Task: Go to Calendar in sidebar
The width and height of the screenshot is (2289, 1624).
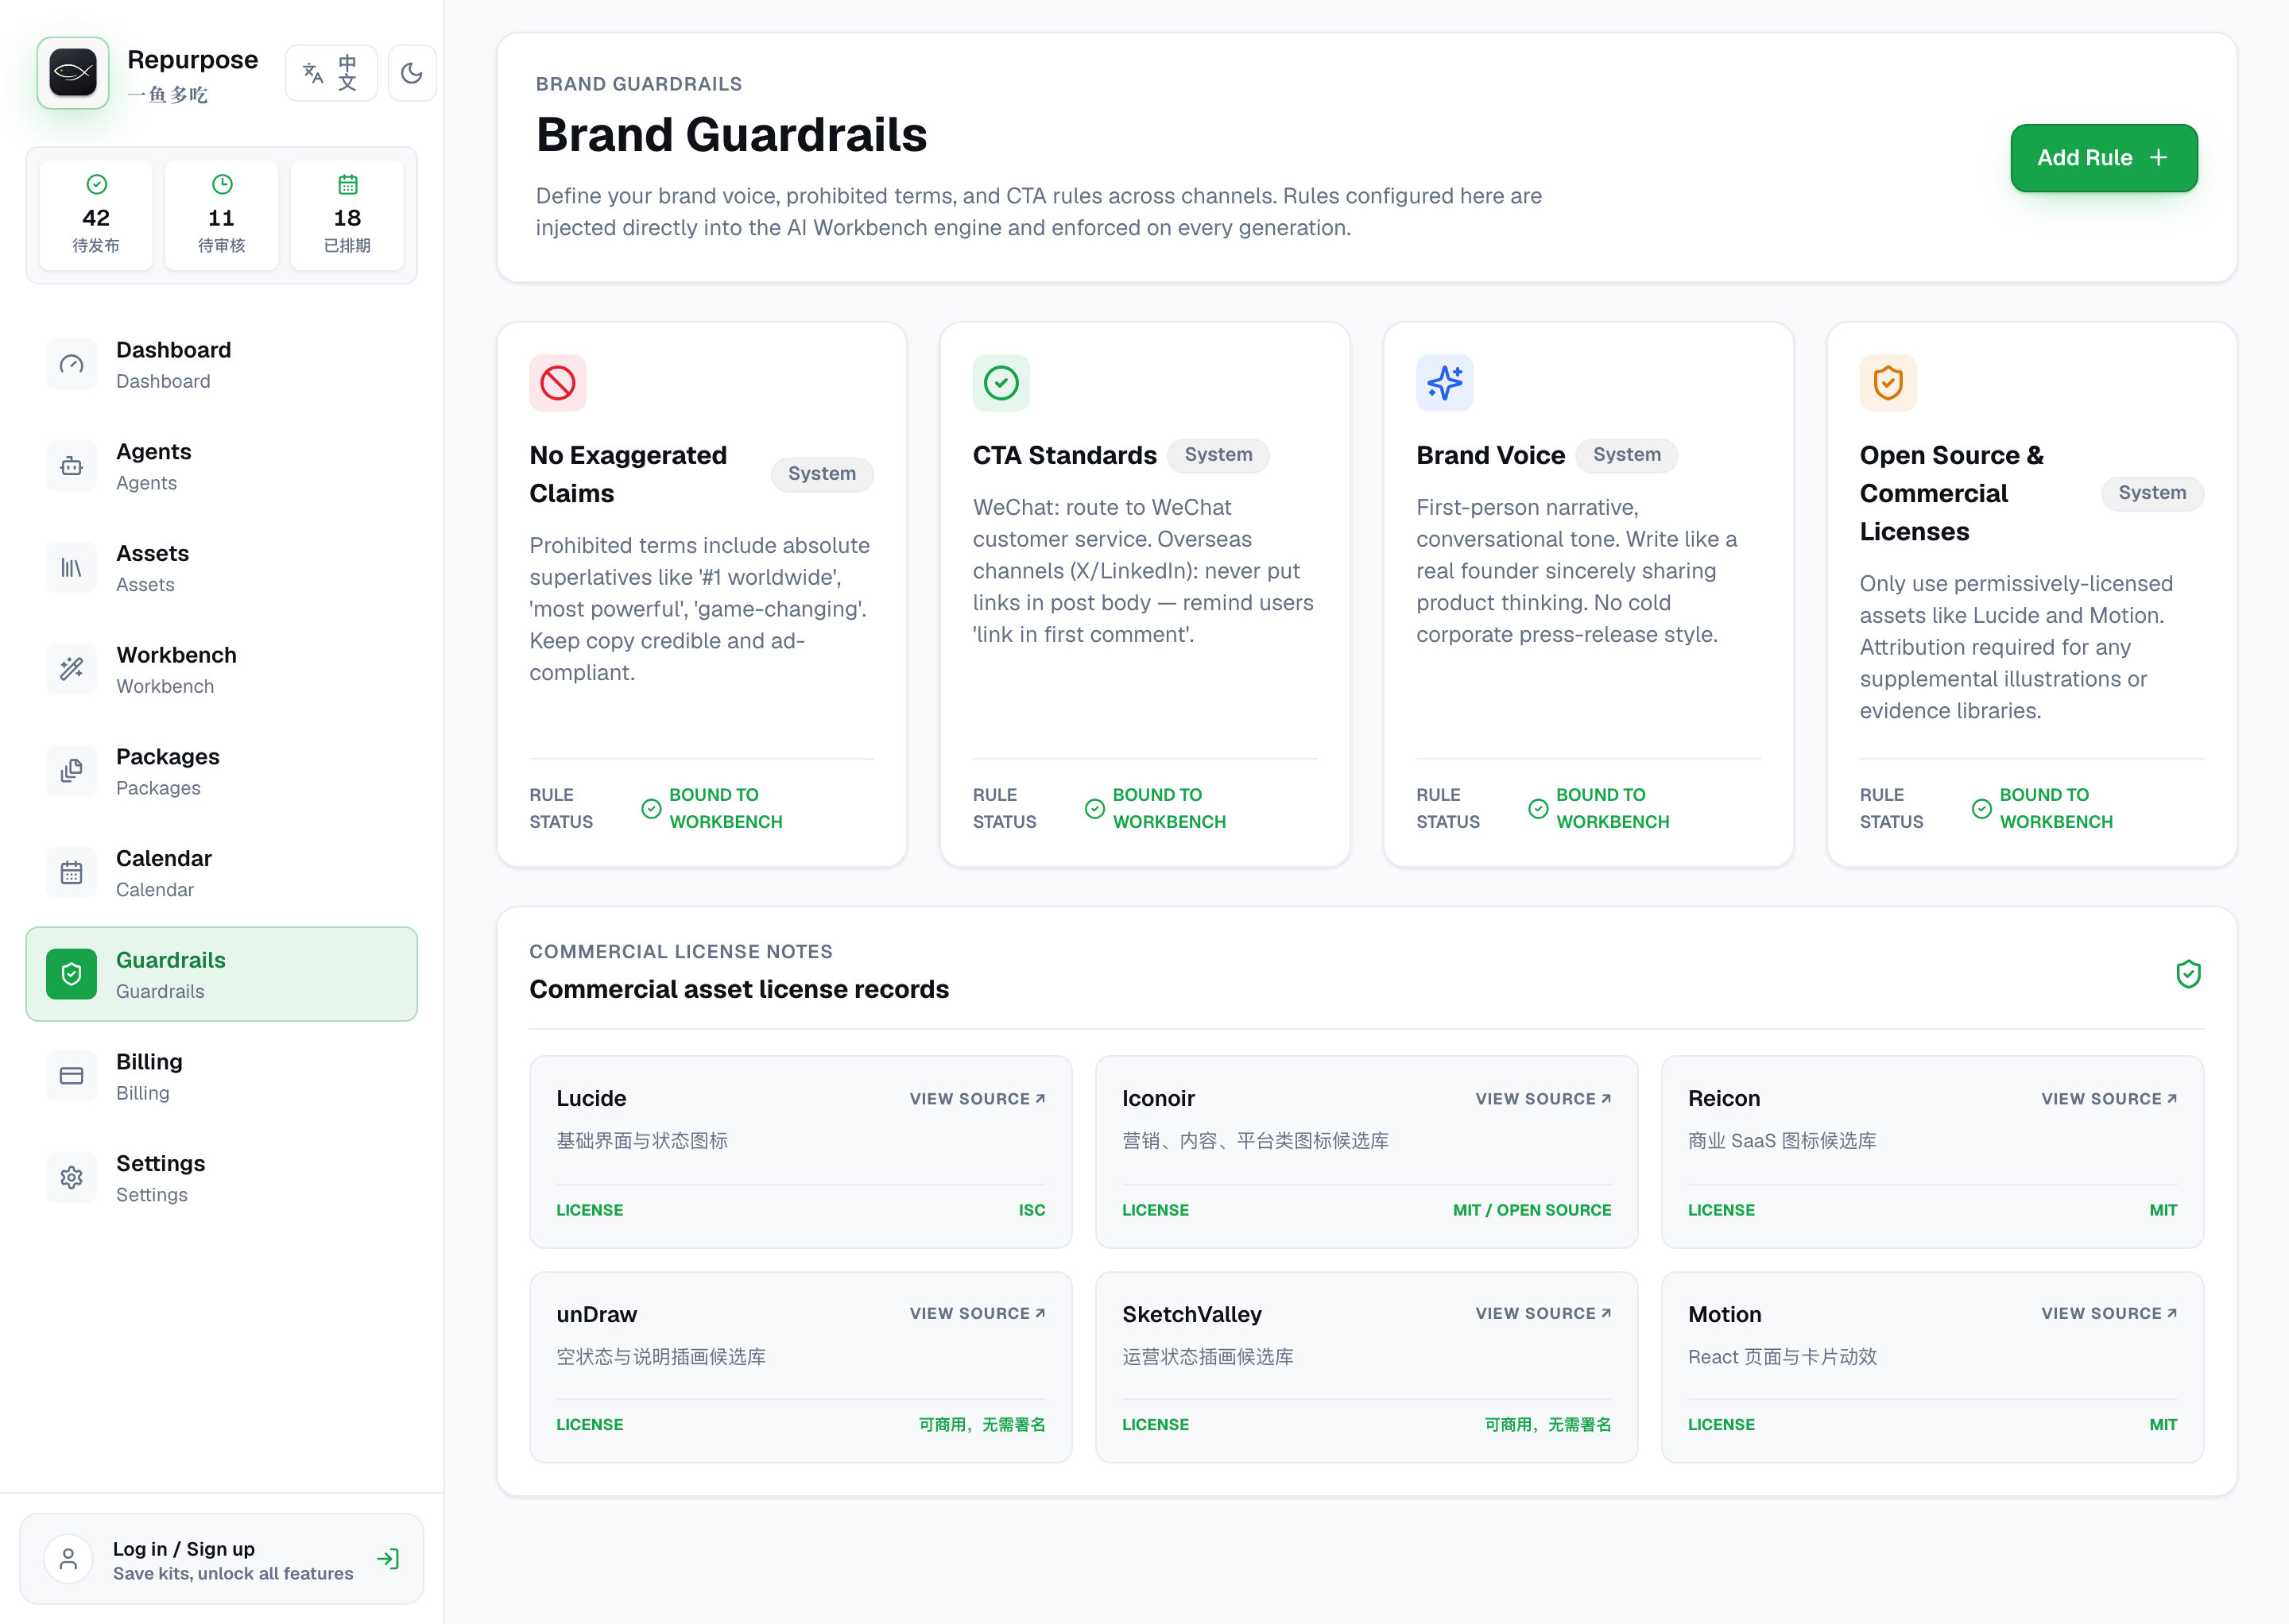Action: tap(221, 873)
